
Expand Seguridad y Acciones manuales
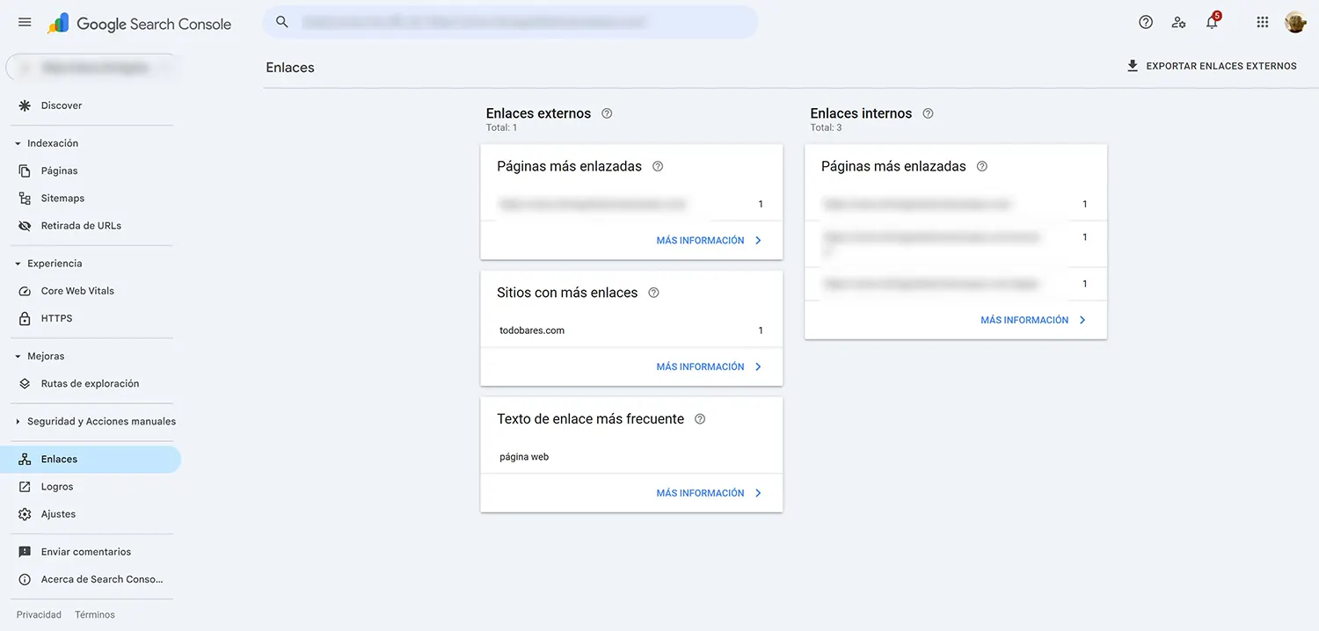[16, 421]
